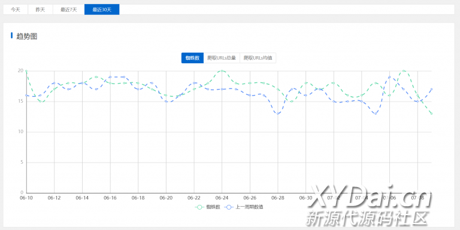Viewport: 460px width, 230px height.
Task: Click the last green point at chart end
Action: point(431,114)
